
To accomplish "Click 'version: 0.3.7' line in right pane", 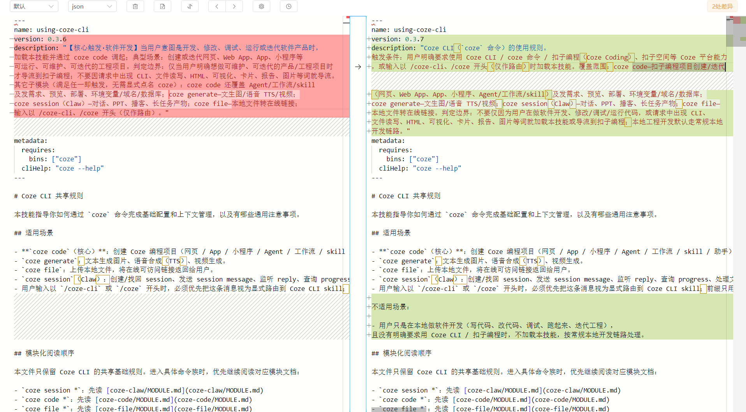I will [x=398, y=39].
